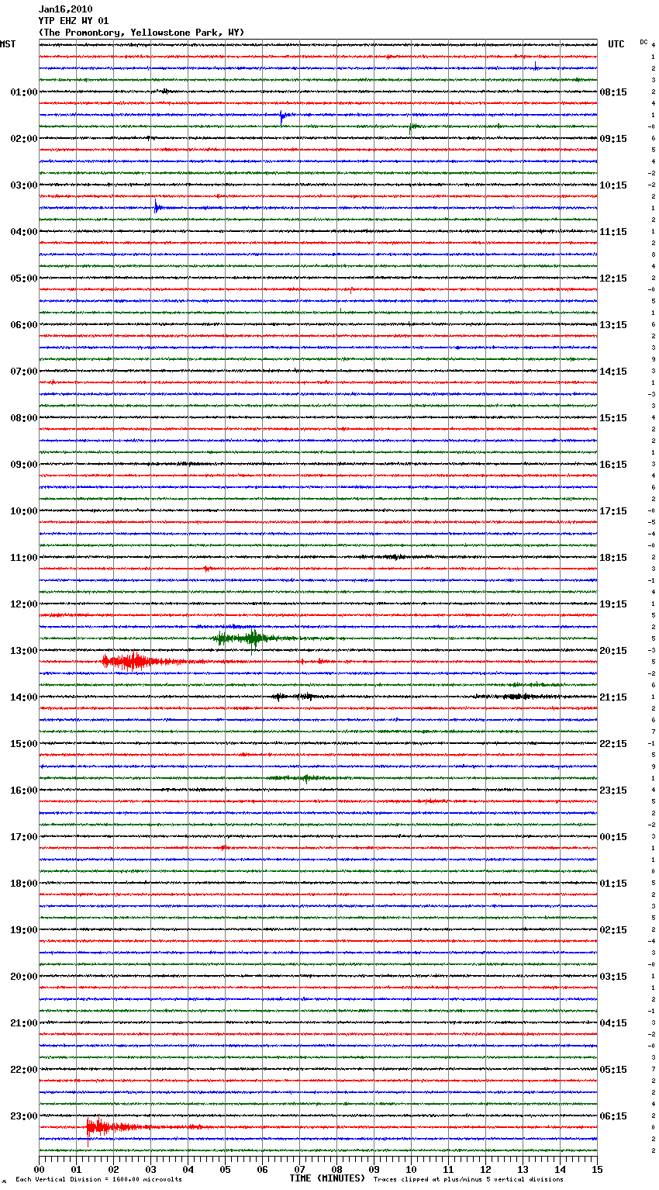Image resolution: width=659 pixels, height=1190 pixels.
Task: Click the date label Jan16,2010
Action: coord(65,9)
